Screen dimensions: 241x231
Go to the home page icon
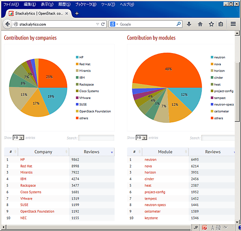point(200,24)
